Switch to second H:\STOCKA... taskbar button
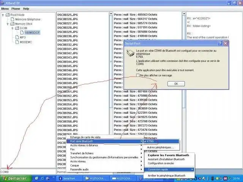The height and width of the screenshot is (182, 243). click(123, 179)
